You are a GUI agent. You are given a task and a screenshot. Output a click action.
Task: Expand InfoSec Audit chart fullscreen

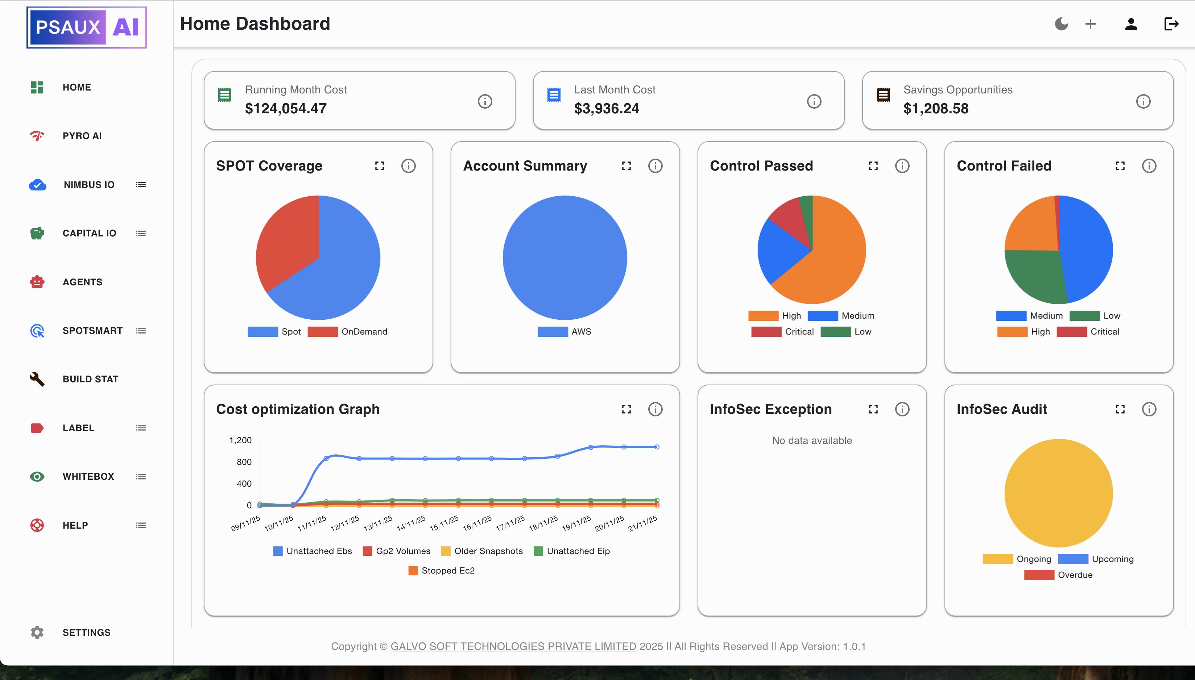[x=1120, y=409]
